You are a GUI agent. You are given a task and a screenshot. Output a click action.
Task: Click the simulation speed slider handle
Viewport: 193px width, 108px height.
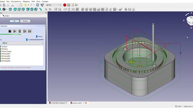[37, 37]
